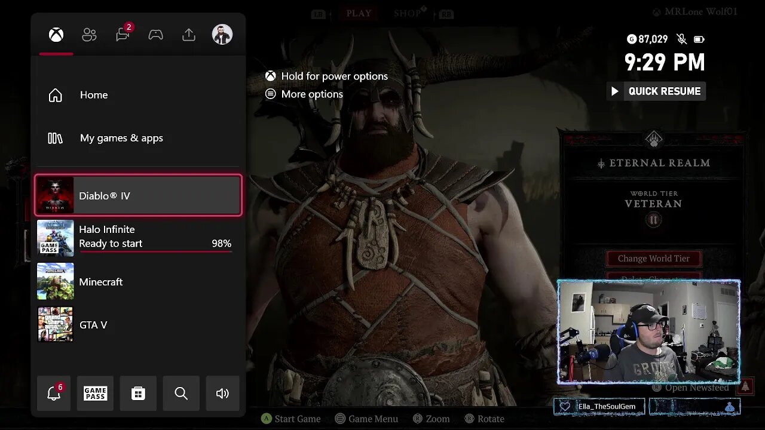Screen dimensions: 765x430
Task: Open the People tab icon
Action: [89, 35]
